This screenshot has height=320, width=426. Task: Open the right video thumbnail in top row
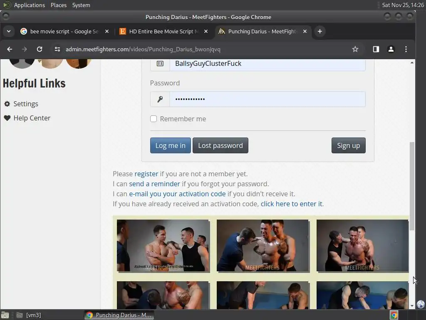point(362,246)
